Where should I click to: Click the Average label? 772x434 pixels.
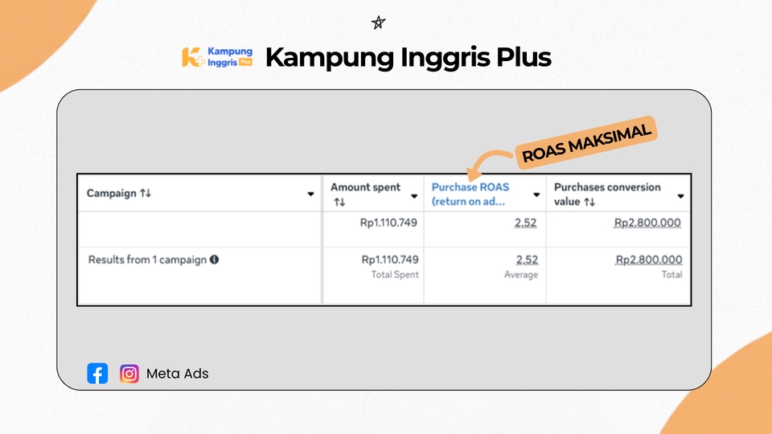click(521, 275)
